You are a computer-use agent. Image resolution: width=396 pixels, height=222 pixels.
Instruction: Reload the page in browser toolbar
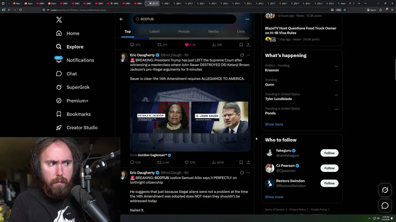point(20,10)
